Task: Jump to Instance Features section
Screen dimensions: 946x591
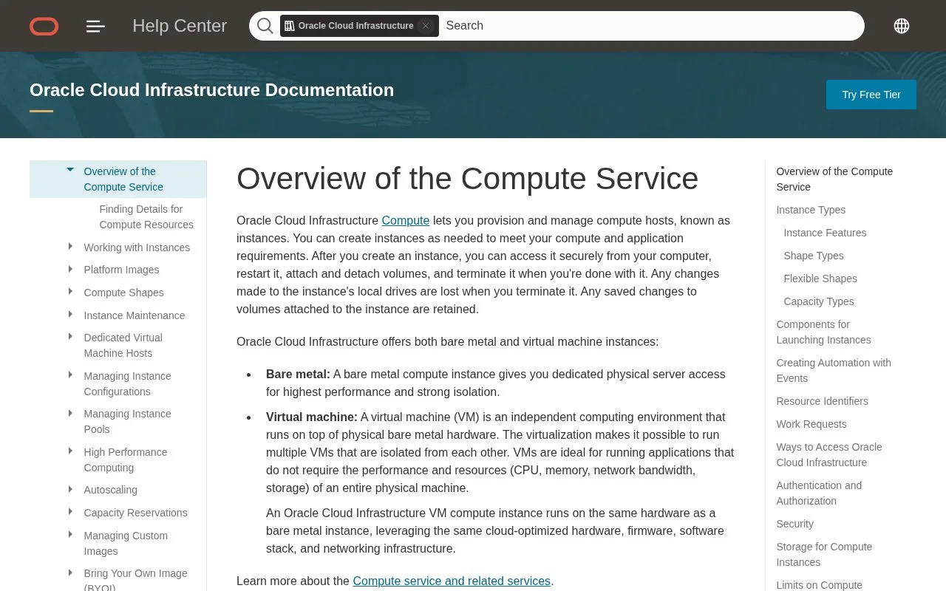Action: [x=825, y=233]
